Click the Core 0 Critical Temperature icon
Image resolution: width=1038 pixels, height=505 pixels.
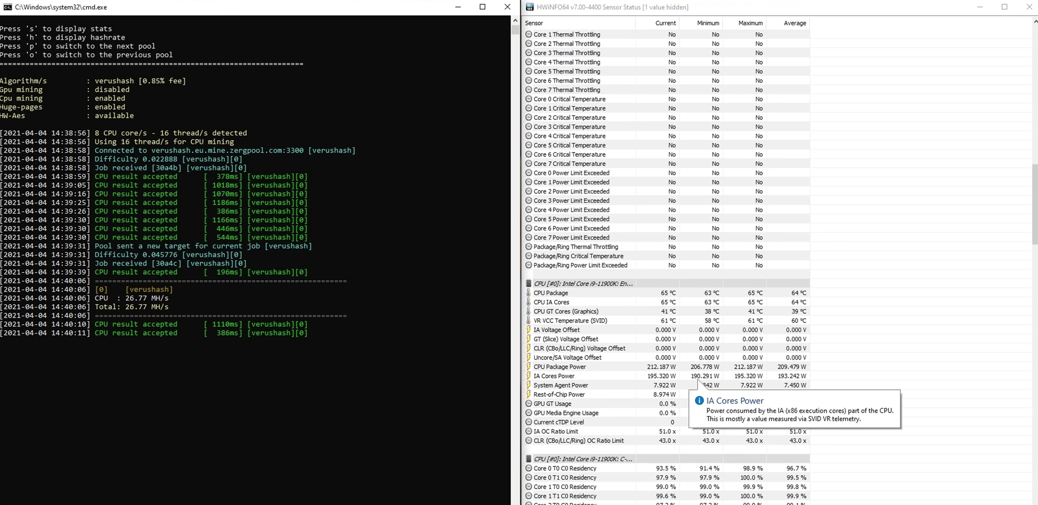tap(529, 99)
